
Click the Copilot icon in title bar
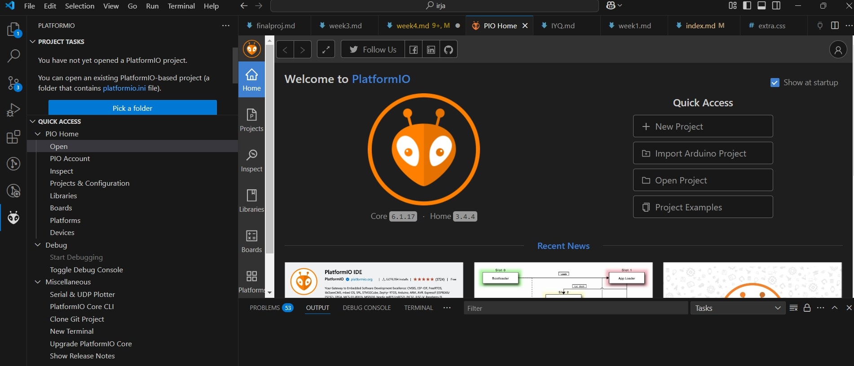coord(611,6)
